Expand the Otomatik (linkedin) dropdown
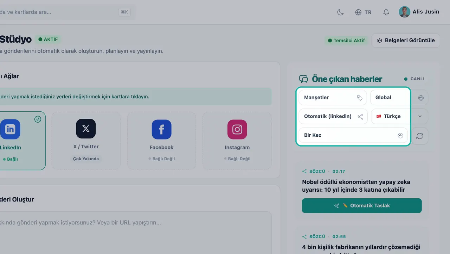This screenshot has width=450, height=254. pyautogui.click(x=333, y=116)
